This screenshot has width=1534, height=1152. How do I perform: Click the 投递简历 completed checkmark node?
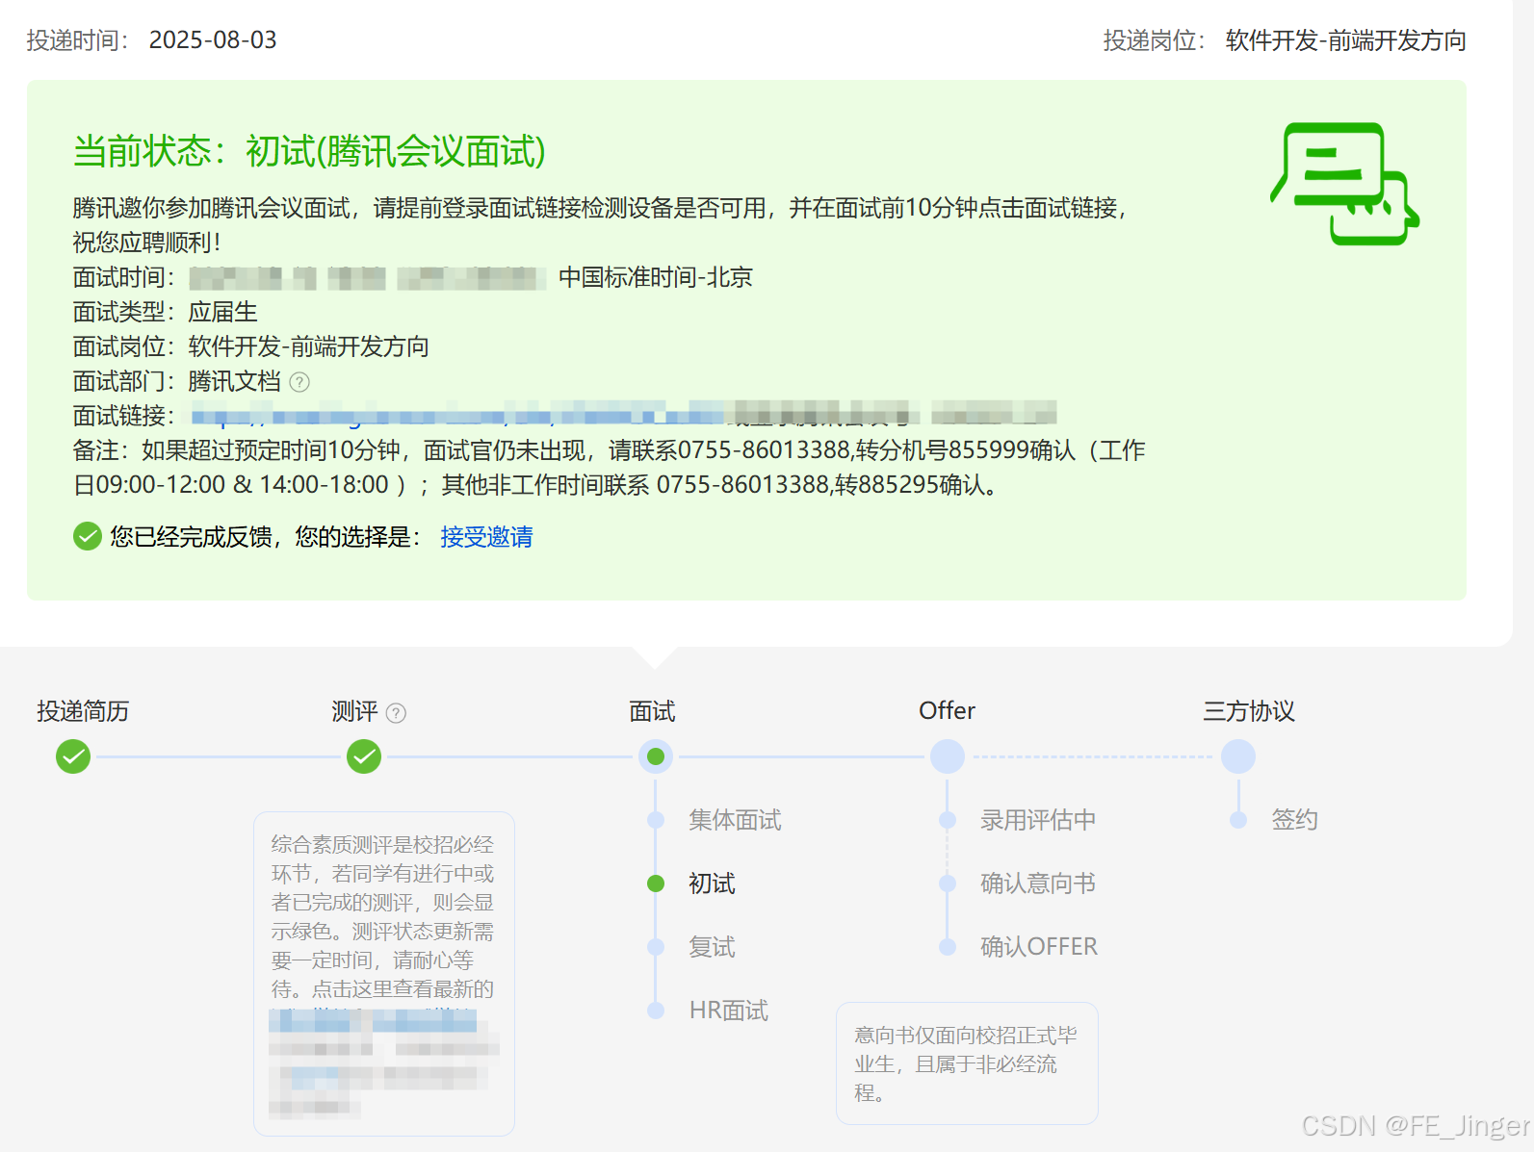coord(73,756)
